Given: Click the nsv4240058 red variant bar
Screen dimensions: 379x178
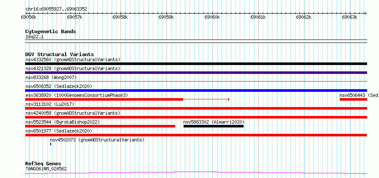Looking at the screenshot, I should click(x=196, y=117).
